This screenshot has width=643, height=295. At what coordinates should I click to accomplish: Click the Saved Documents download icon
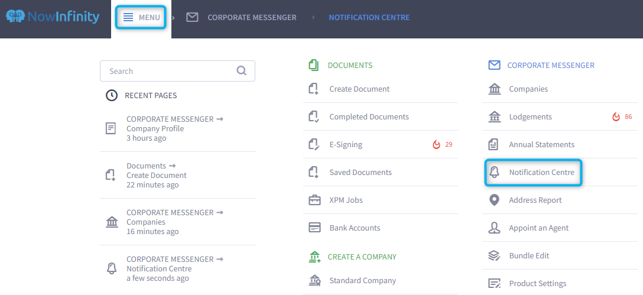[314, 172]
